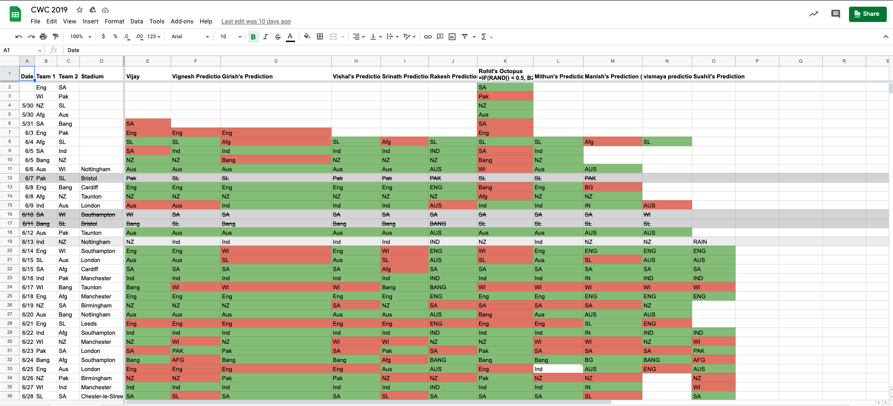The height and width of the screenshot is (406, 893).
Task: Select column E header
Action: [x=148, y=61]
